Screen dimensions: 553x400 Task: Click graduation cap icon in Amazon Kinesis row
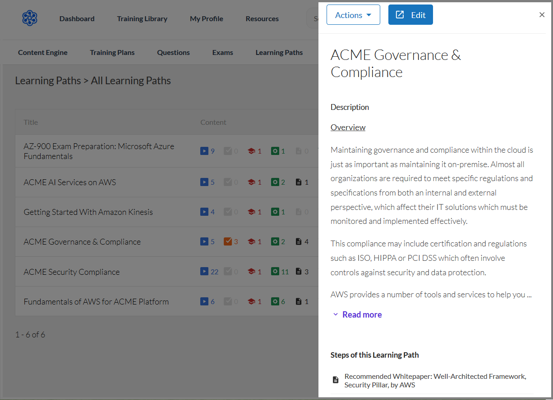click(x=252, y=212)
